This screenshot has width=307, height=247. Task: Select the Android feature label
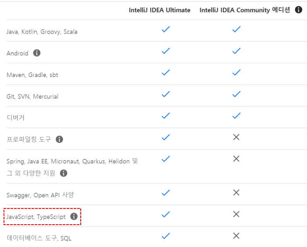tap(18, 53)
